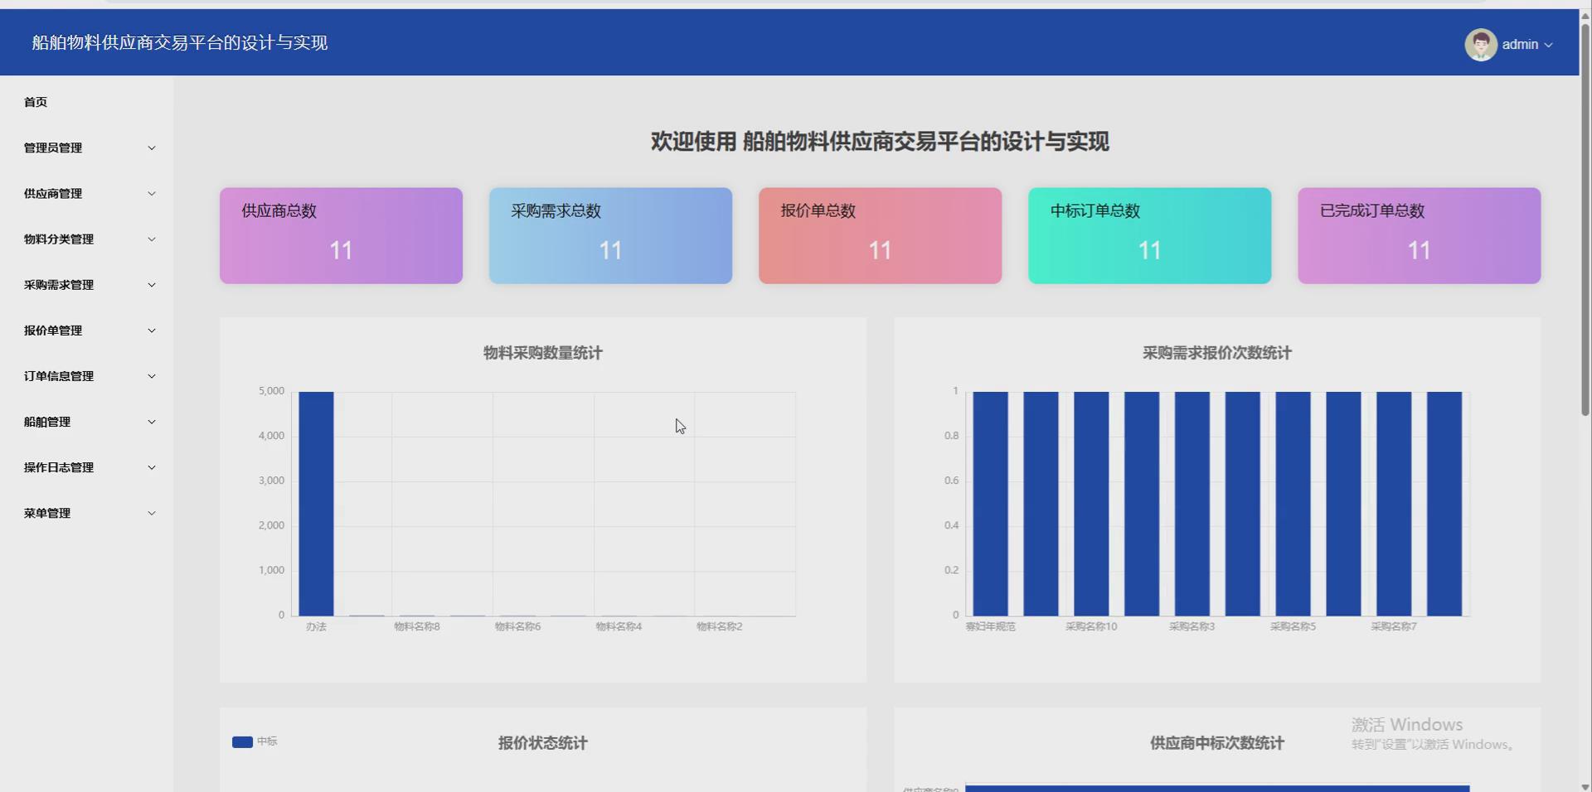Expand chevron beside 采购需求管理
Image resolution: width=1592 pixels, height=792 pixels.
tap(152, 284)
